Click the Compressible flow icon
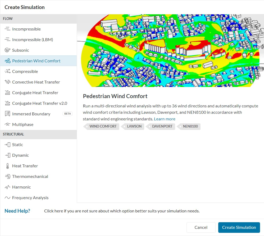Viewport: 264px width, 236px height. click(7, 71)
